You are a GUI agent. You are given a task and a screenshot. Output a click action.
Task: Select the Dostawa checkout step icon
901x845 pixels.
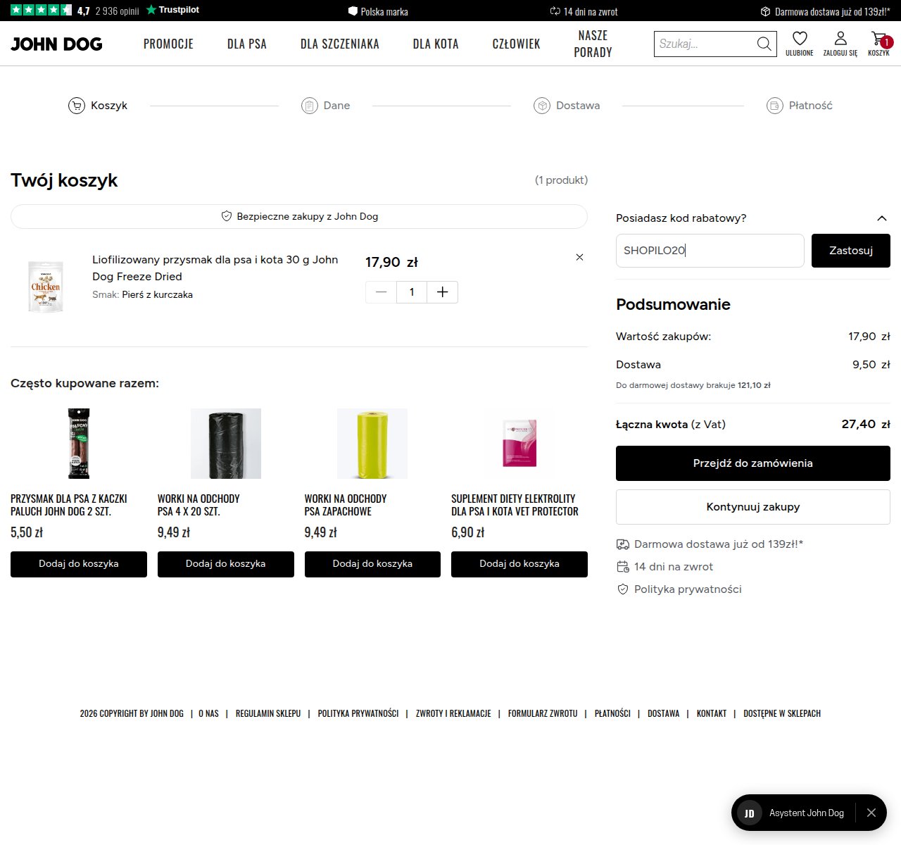(x=542, y=106)
